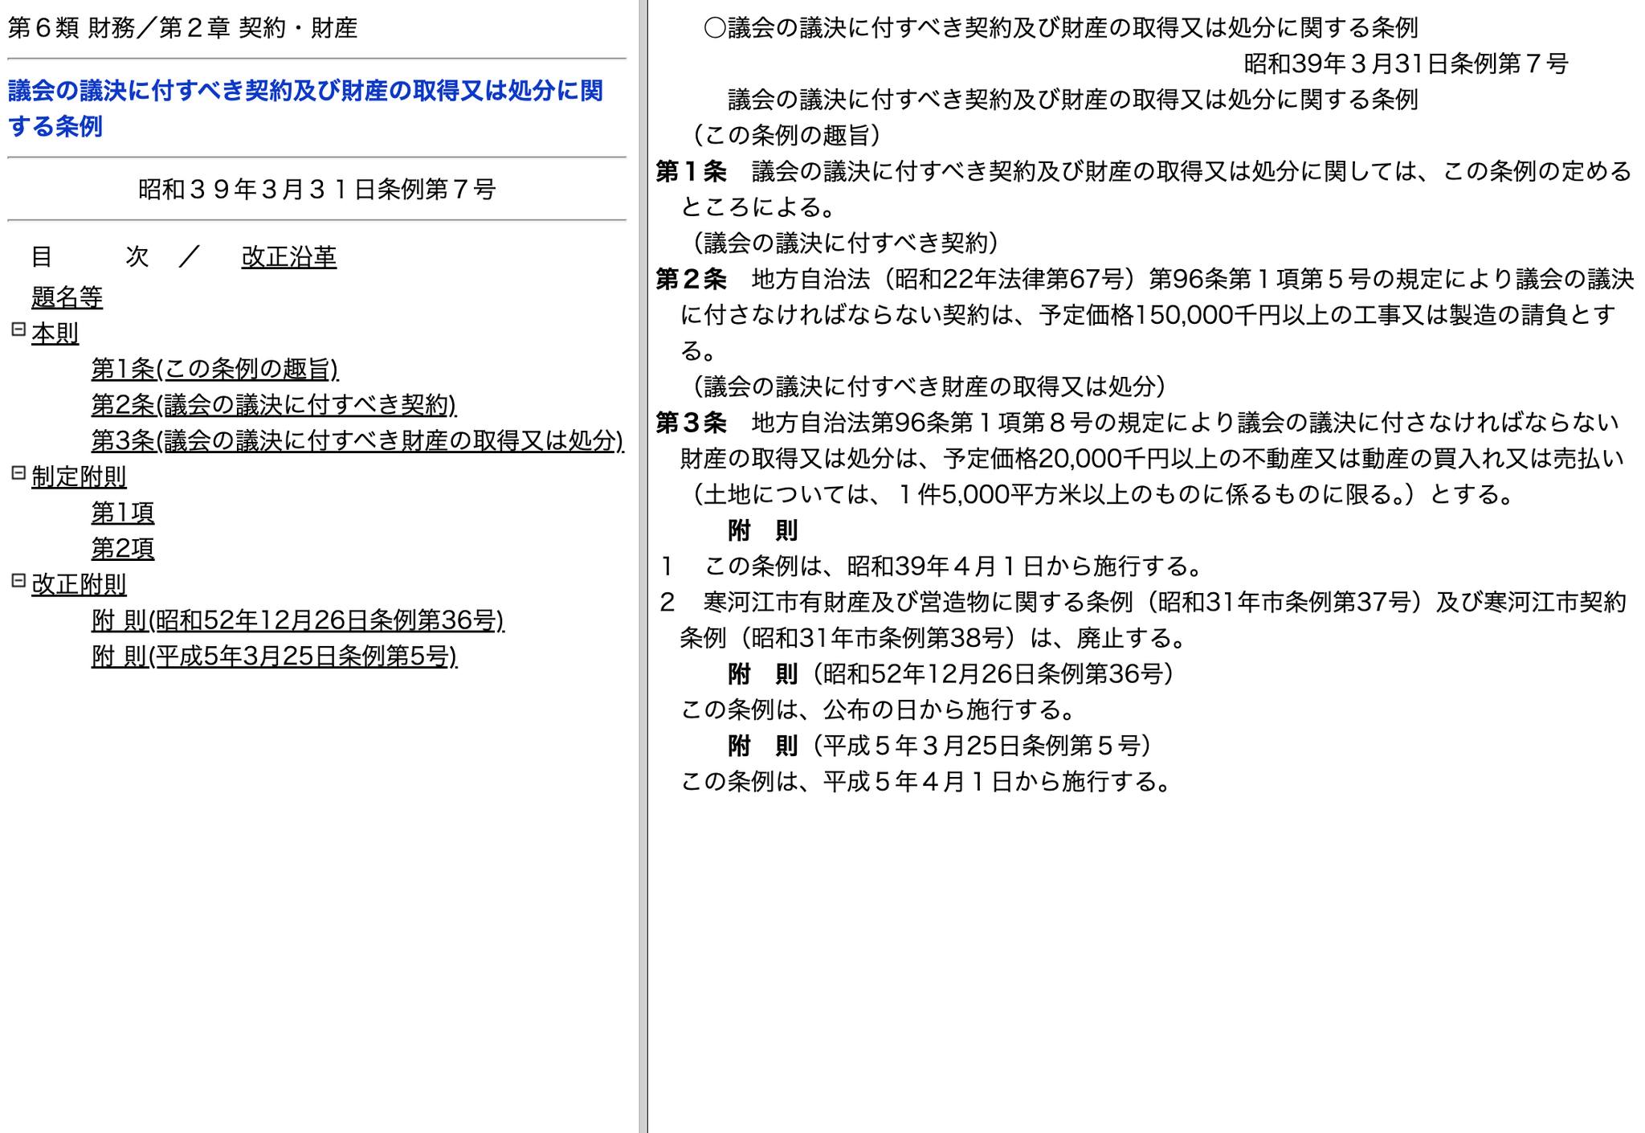Collapse the 改正附則 tree section
The width and height of the screenshot is (1645, 1133).
click(18, 580)
